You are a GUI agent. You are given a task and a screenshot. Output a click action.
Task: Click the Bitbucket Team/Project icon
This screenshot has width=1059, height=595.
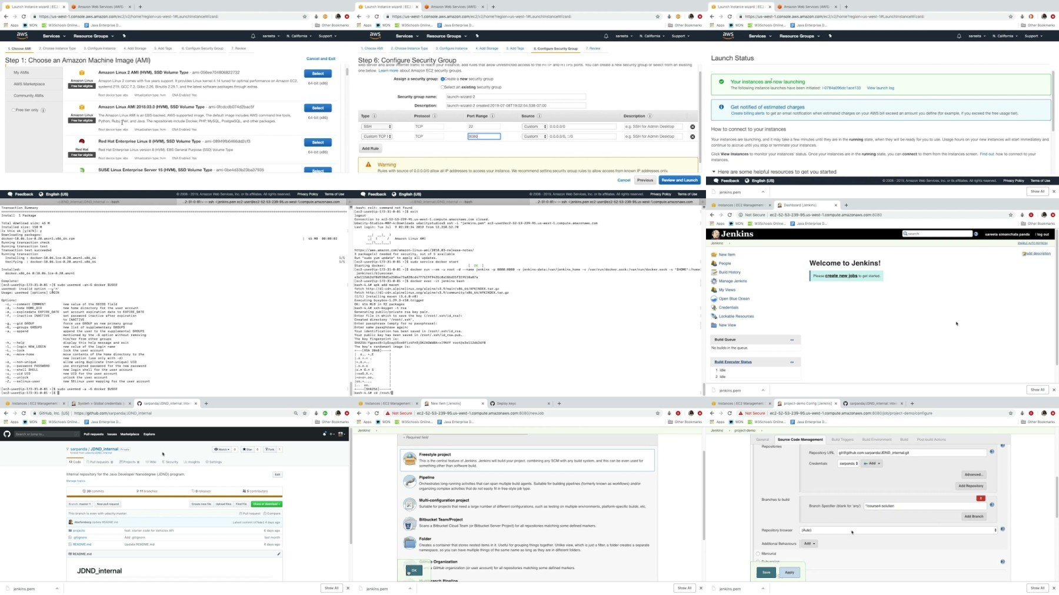point(409,524)
